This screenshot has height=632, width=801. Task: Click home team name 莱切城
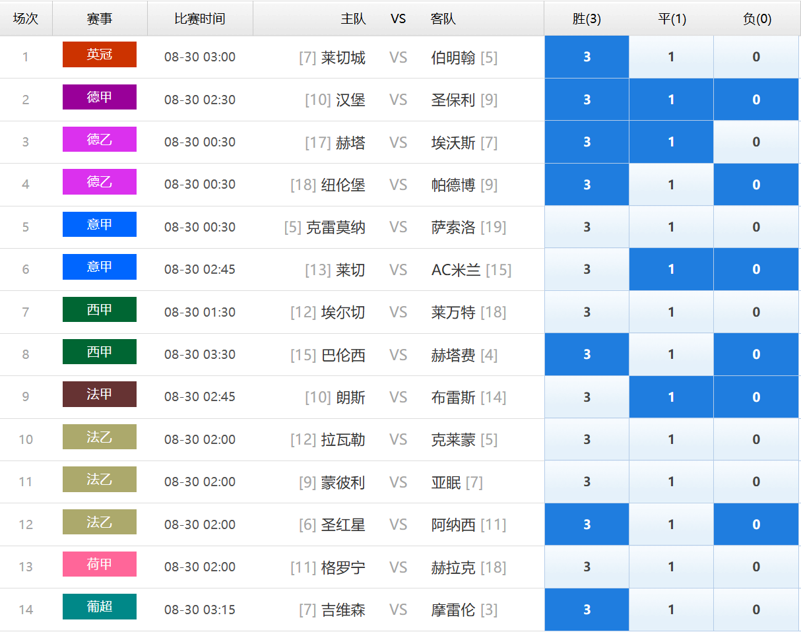tap(343, 58)
